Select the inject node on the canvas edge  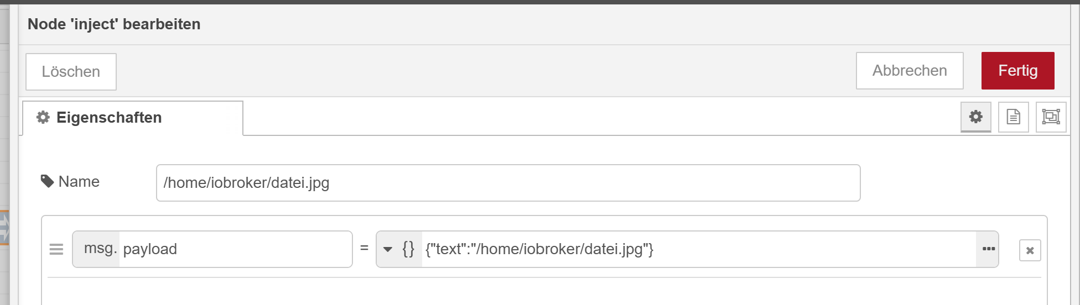(4, 228)
